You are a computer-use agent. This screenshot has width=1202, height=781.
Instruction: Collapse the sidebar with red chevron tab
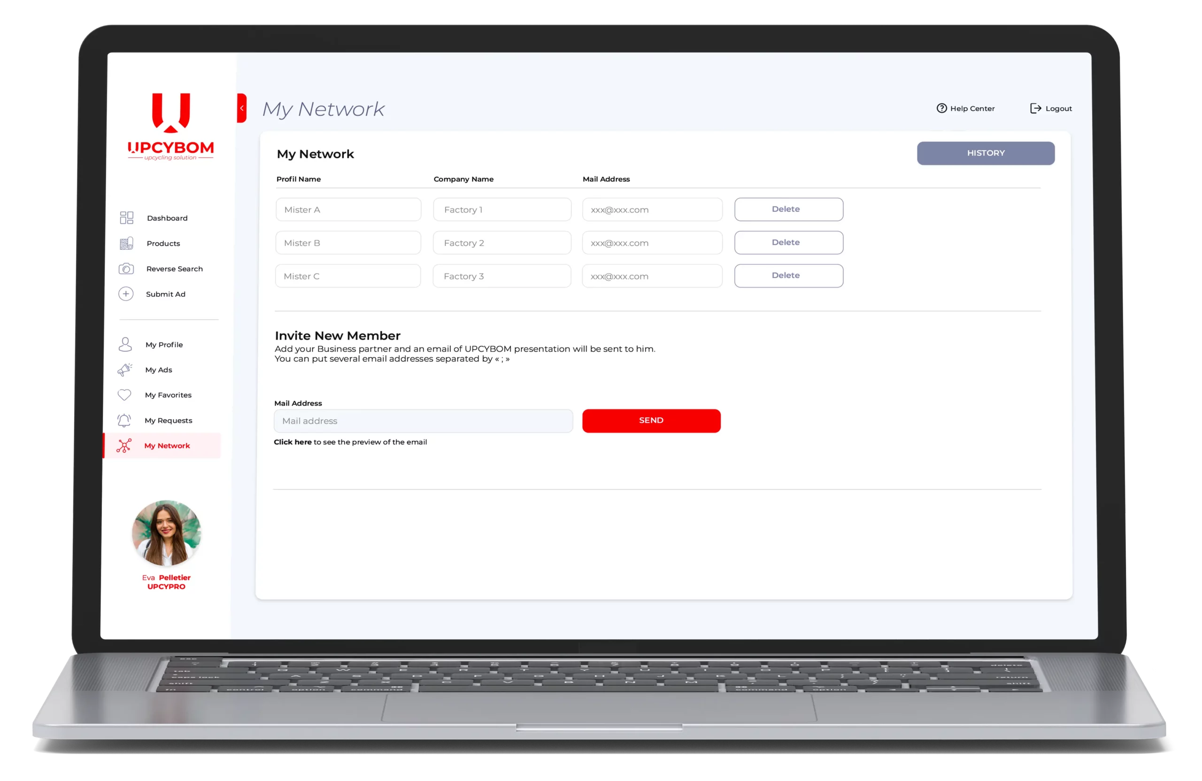point(242,108)
